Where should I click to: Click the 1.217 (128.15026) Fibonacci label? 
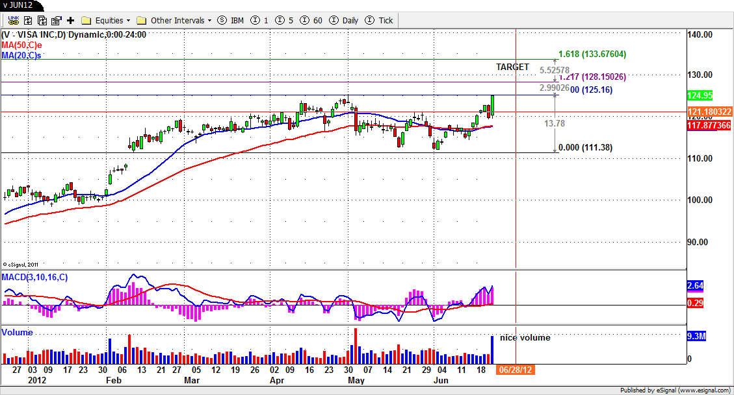click(592, 77)
